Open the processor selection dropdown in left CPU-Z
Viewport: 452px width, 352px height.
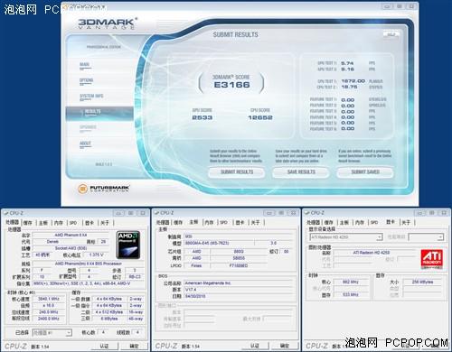(52, 332)
